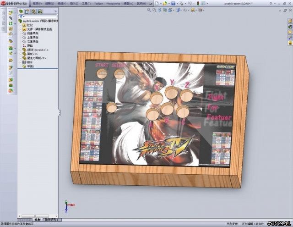
Task: Click the tree filter input field
Action: click(x=38, y=17)
